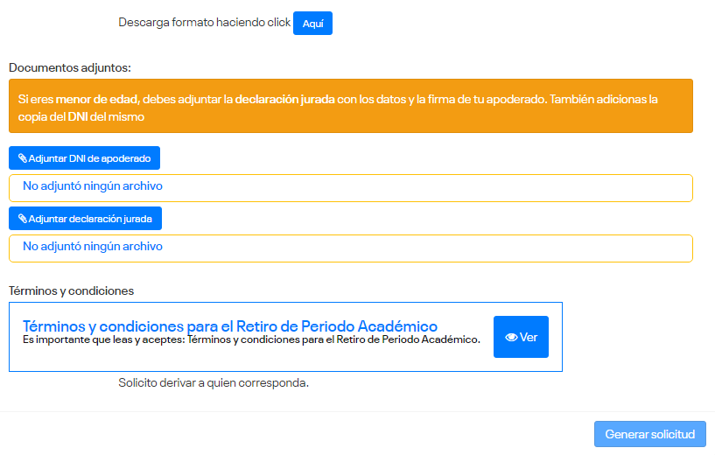Click the 'Documentos adjuntos:' section label
Image resolution: width=715 pixels, height=455 pixels.
point(69,67)
